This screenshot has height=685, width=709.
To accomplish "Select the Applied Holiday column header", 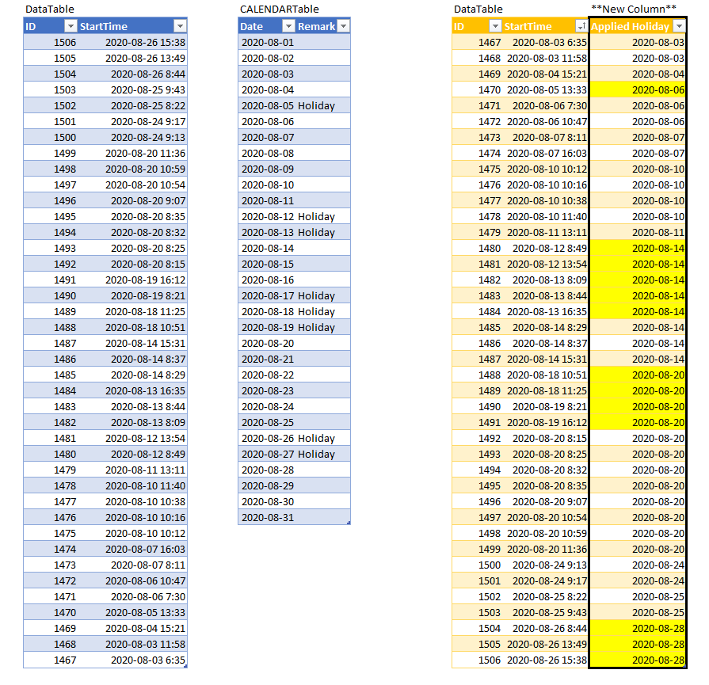I will point(638,26).
